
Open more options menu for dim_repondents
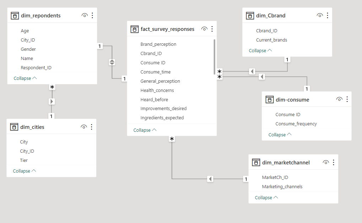pos(92,16)
